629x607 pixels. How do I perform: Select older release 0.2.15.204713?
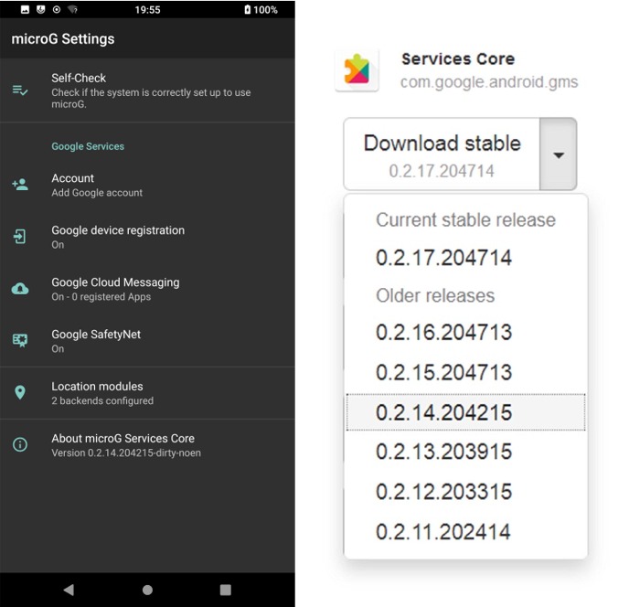click(465, 373)
